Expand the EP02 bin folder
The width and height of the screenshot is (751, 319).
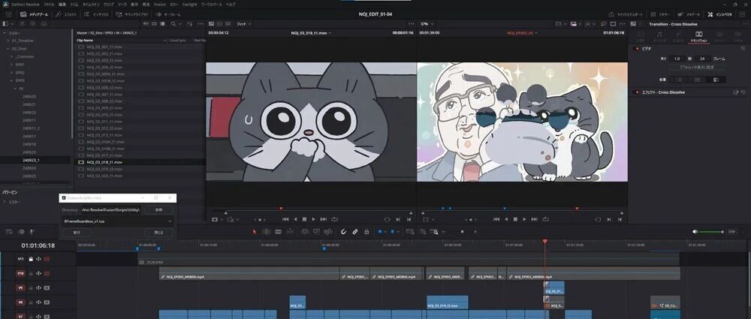point(12,72)
